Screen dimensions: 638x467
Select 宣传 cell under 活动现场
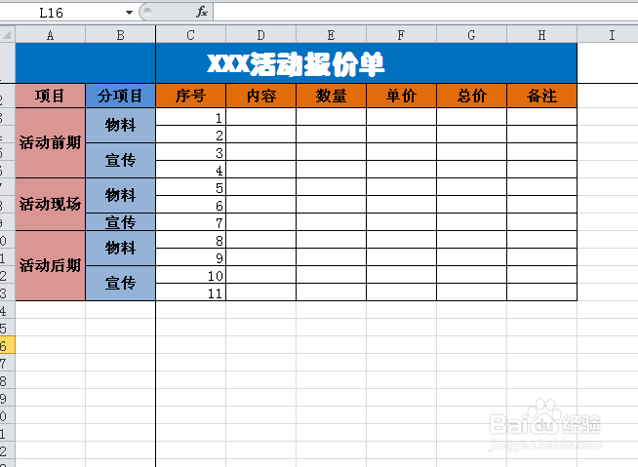coord(120,221)
